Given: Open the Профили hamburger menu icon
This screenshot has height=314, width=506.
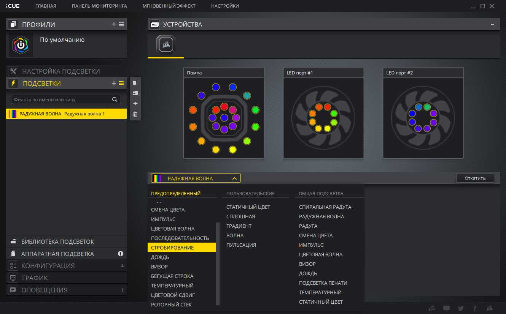Looking at the screenshot, I should [x=121, y=24].
